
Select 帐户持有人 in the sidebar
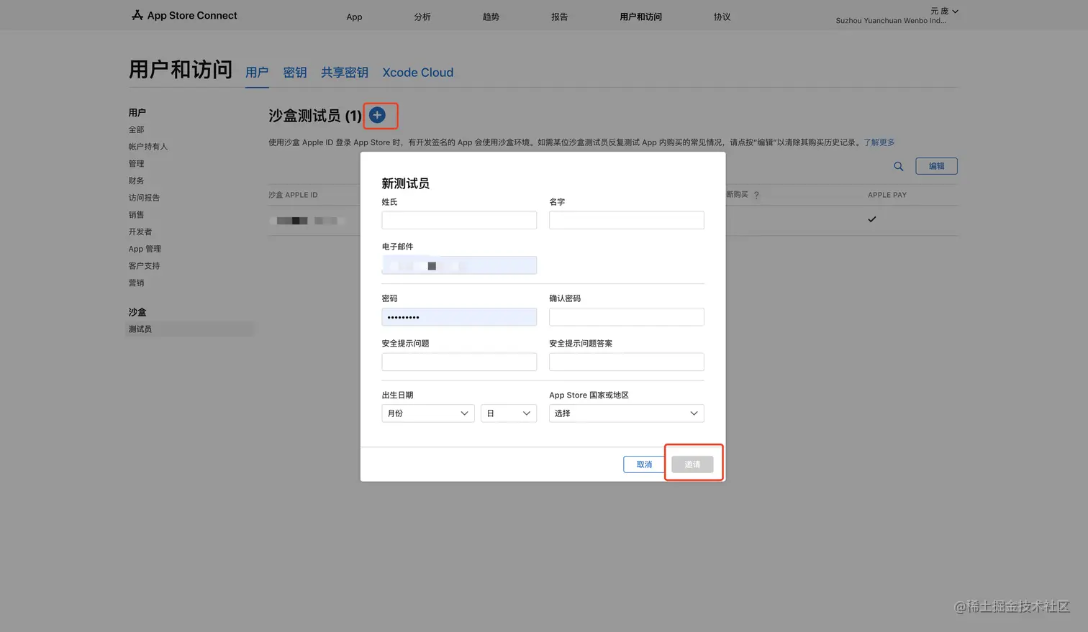pos(148,147)
